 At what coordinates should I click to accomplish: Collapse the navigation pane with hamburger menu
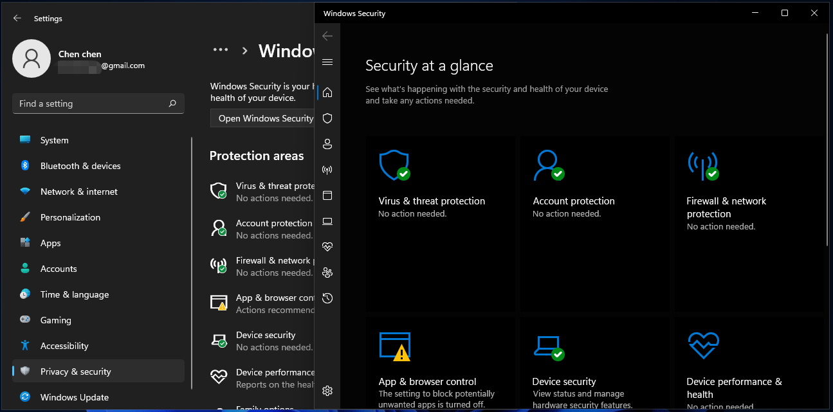(x=327, y=62)
